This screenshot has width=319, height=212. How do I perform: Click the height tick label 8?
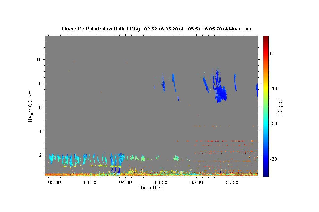(41, 83)
